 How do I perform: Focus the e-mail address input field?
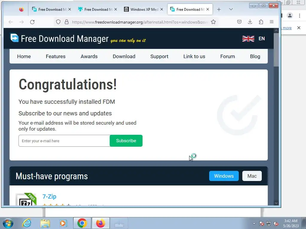(64, 141)
